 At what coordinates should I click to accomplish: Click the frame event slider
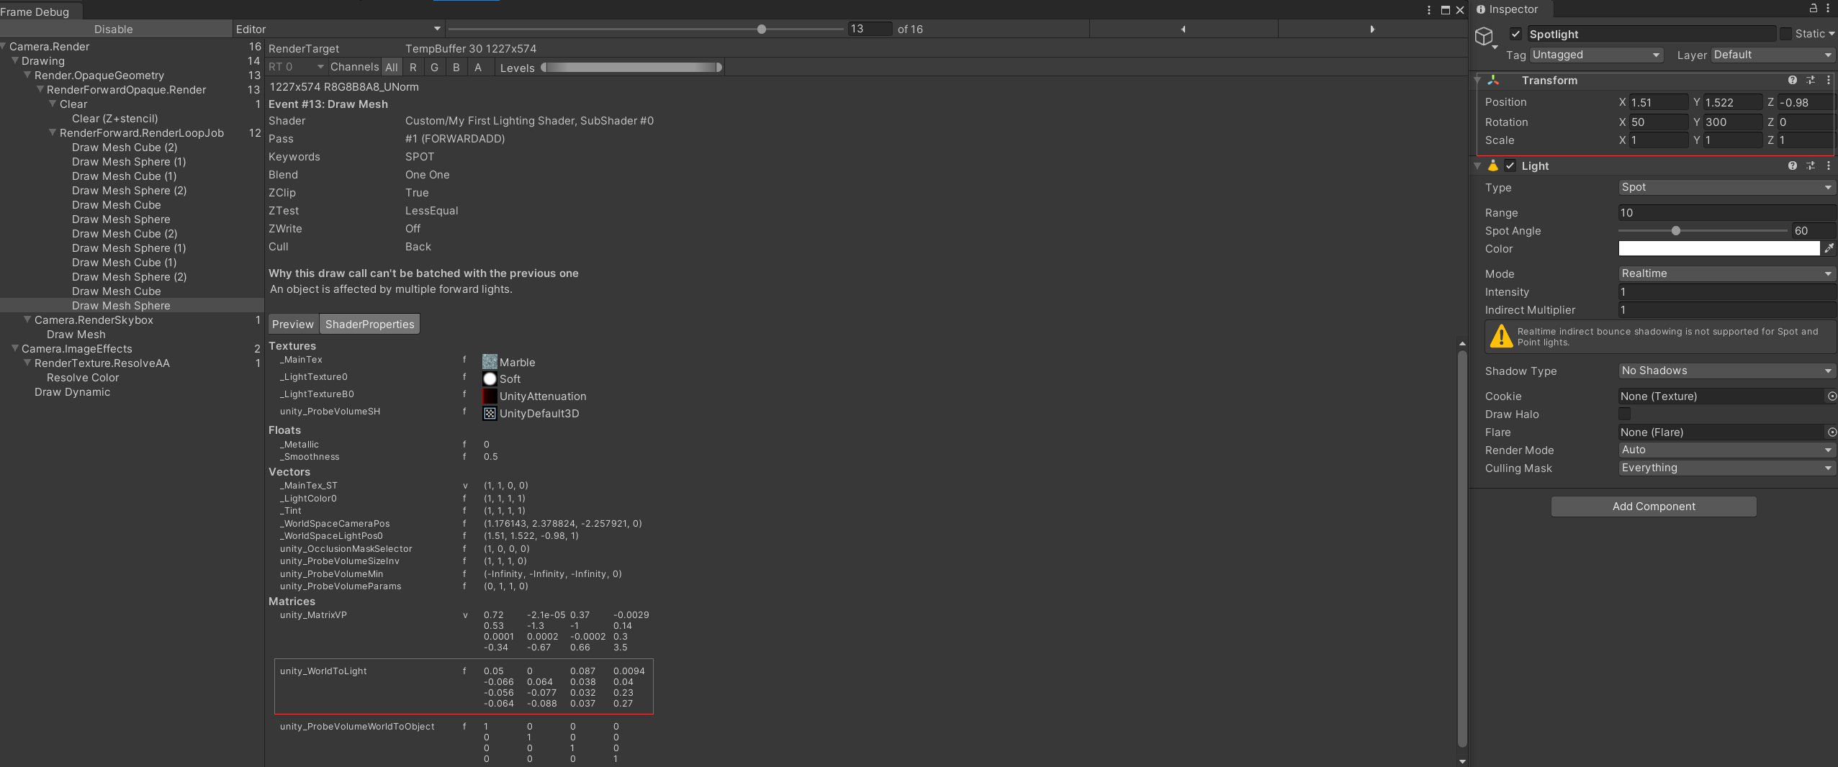click(645, 29)
